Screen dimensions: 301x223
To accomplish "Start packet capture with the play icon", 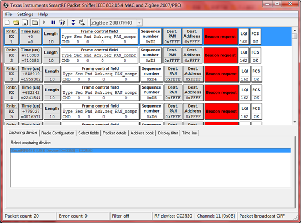I will [44, 22].
